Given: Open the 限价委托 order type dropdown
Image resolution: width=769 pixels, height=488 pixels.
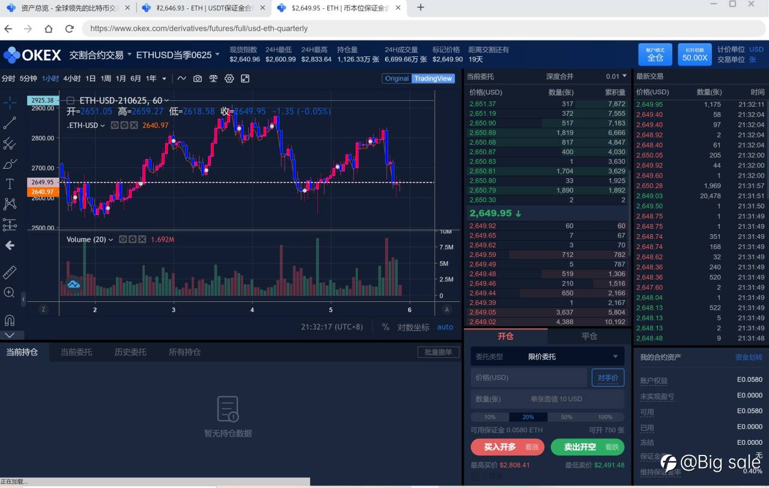Looking at the screenshot, I should coord(547,357).
